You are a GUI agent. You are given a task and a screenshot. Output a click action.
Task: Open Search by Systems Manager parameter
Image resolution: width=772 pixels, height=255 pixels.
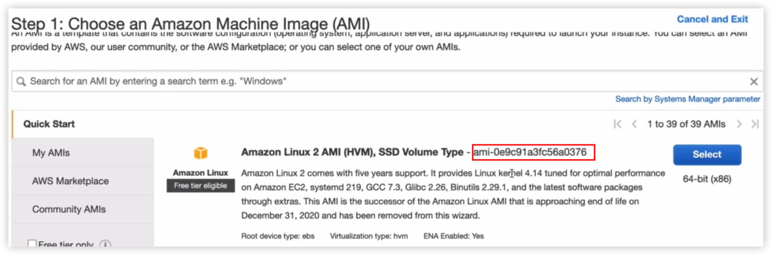point(688,99)
